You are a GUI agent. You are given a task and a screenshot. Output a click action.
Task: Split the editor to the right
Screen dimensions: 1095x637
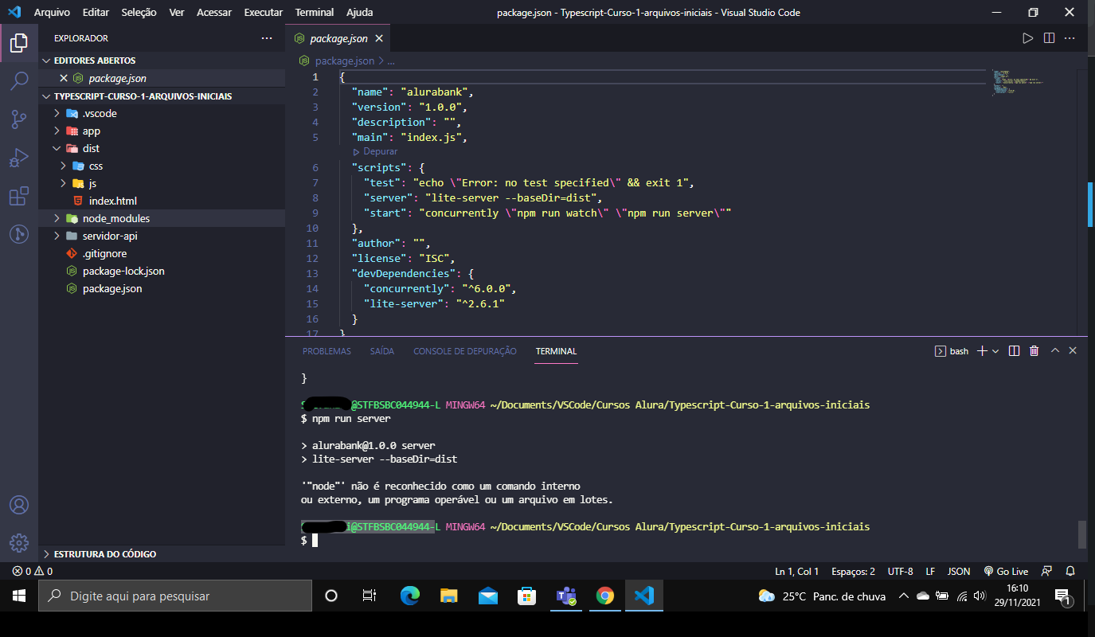click(1049, 38)
